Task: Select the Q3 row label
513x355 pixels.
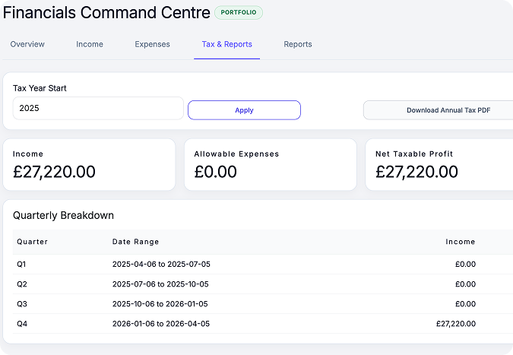Action: [x=22, y=304]
